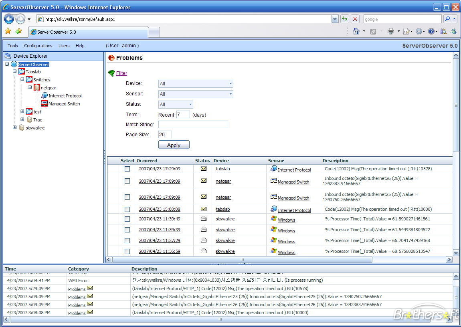
Task: Check the box for the 11:39:39 problem
Action: click(127, 230)
